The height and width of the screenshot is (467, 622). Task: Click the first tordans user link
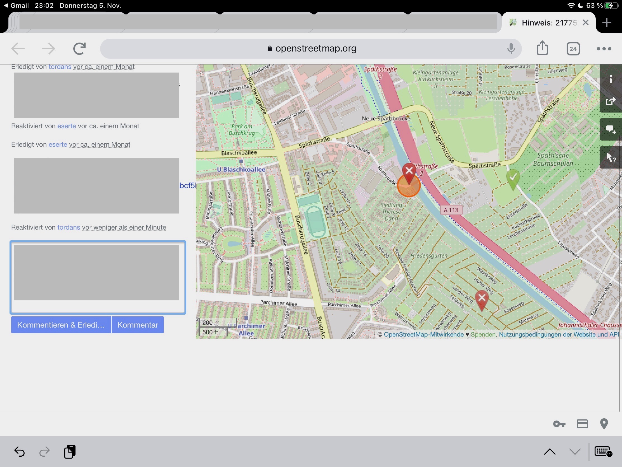pyautogui.click(x=60, y=67)
